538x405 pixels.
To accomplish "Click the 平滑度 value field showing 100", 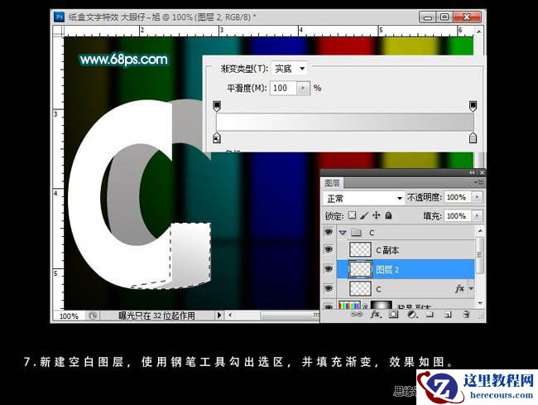I will pos(283,89).
